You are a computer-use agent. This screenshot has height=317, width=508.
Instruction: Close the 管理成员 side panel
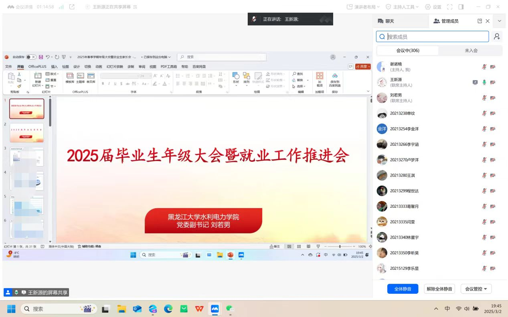click(488, 21)
